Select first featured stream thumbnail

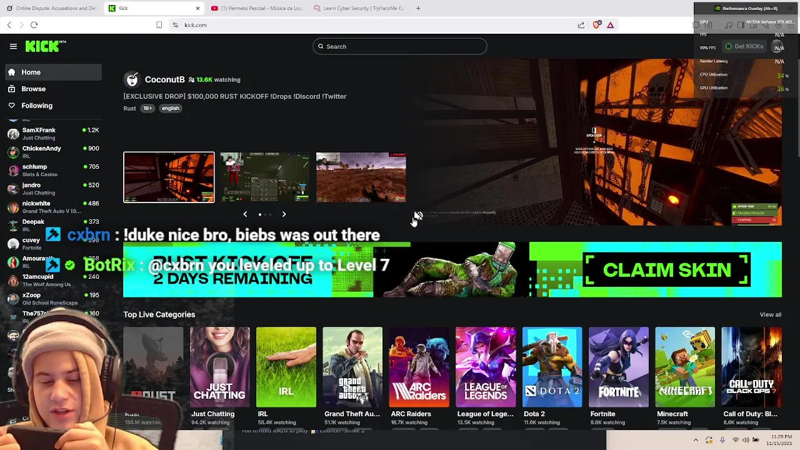[169, 177]
